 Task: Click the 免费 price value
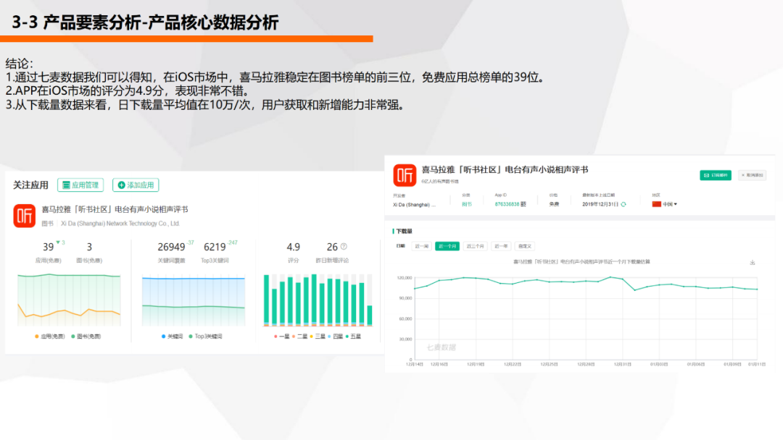pyautogui.click(x=554, y=204)
